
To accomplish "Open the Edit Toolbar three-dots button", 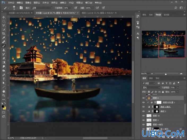I will [x=3, y=99].
